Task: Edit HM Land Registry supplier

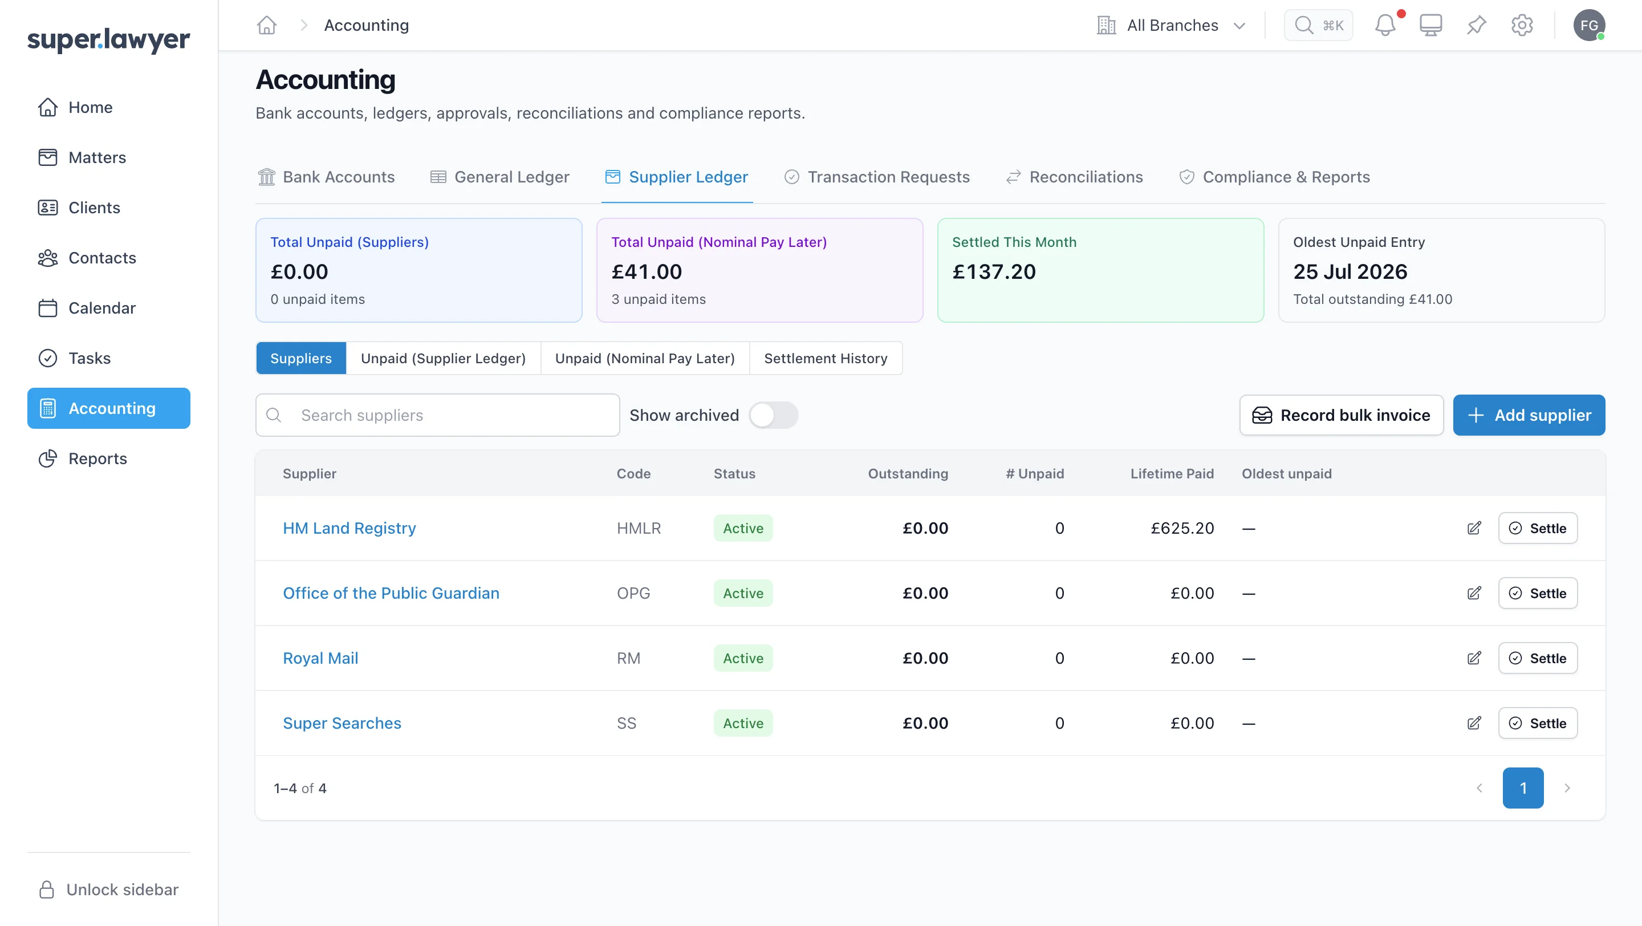Action: 1474,529
